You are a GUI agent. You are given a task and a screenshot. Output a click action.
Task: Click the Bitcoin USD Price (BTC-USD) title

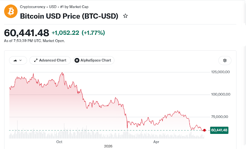(69, 16)
